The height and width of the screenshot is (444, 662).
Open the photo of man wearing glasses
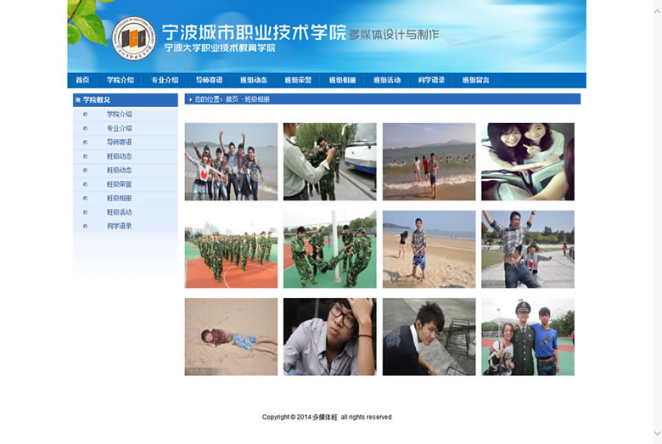click(x=329, y=337)
